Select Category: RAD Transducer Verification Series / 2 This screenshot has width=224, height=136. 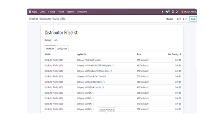pos(94,71)
